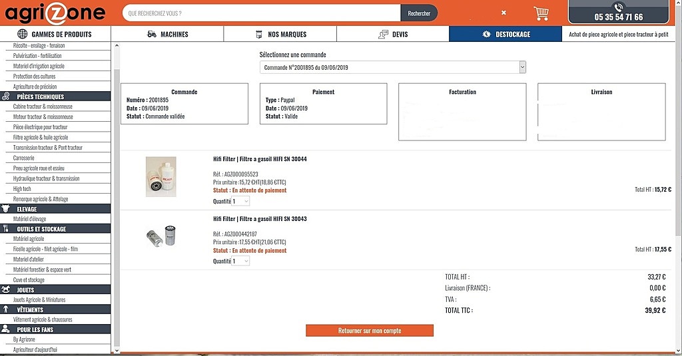Open the High tech category
The image size is (682, 356).
pyautogui.click(x=22, y=189)
